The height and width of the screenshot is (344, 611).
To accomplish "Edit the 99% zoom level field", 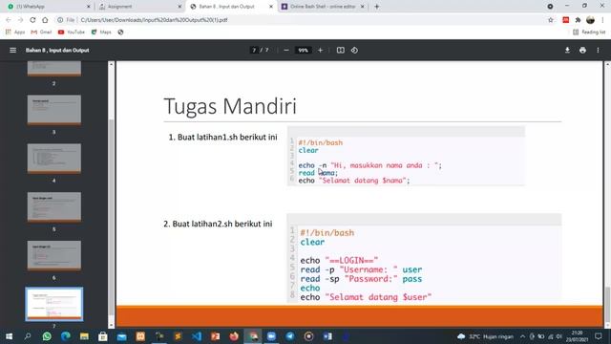I will tap(304, 51).
